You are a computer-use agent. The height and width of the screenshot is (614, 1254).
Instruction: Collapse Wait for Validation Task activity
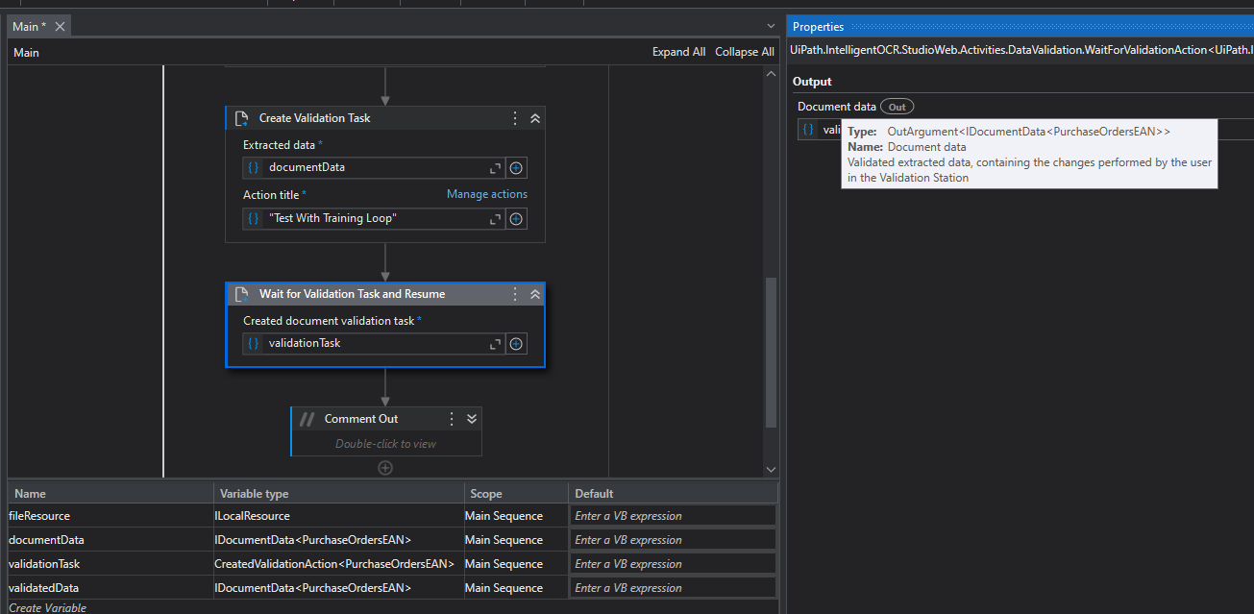(535, 294)
